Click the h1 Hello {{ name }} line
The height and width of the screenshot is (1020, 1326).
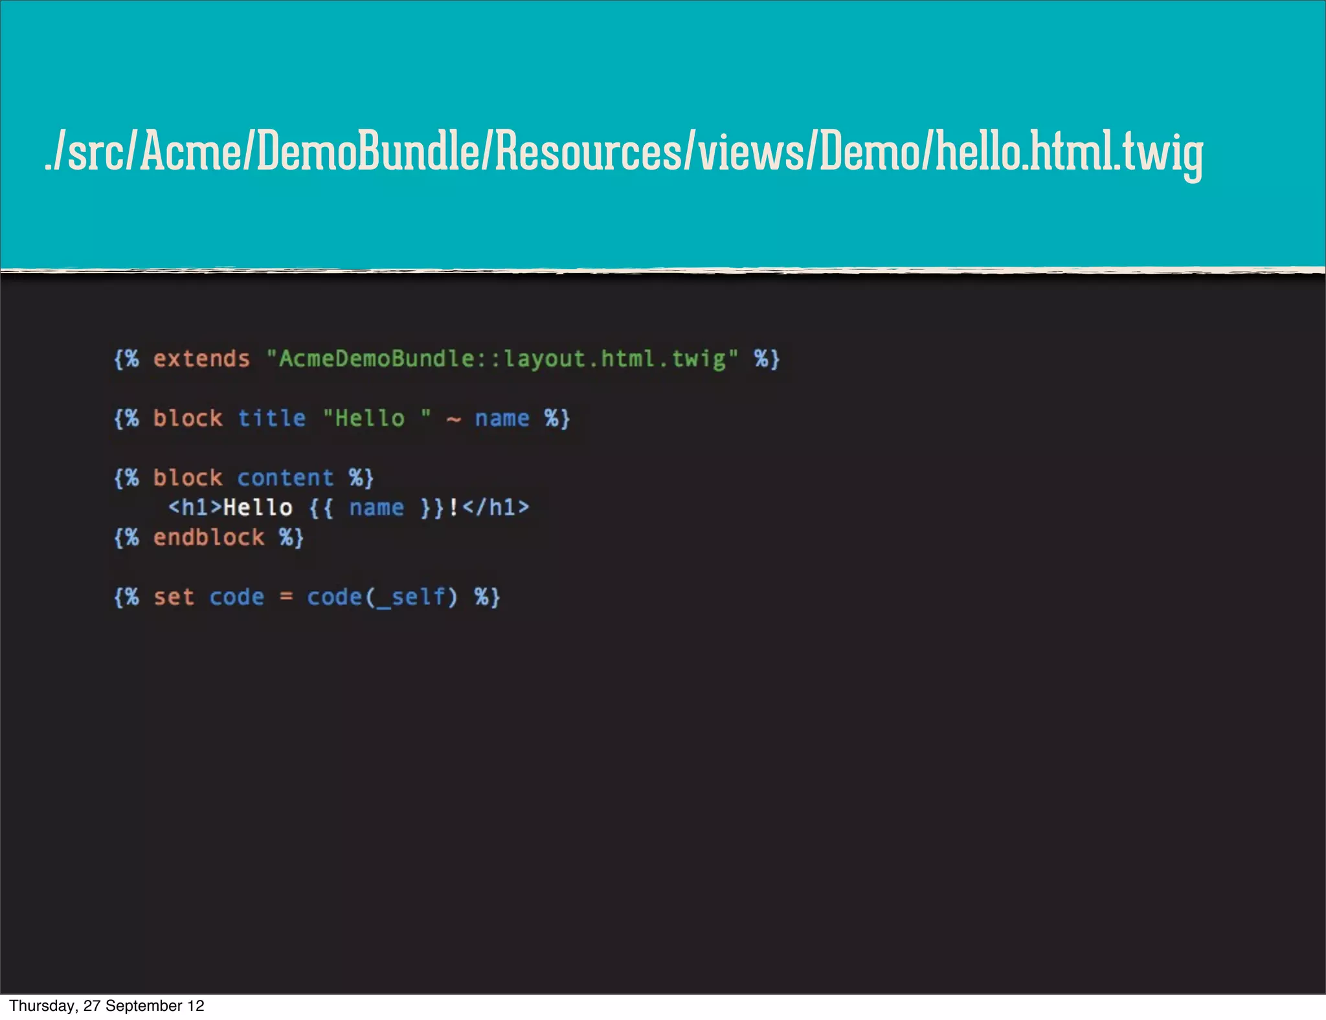pyautogui.click(x=349, y=507)
